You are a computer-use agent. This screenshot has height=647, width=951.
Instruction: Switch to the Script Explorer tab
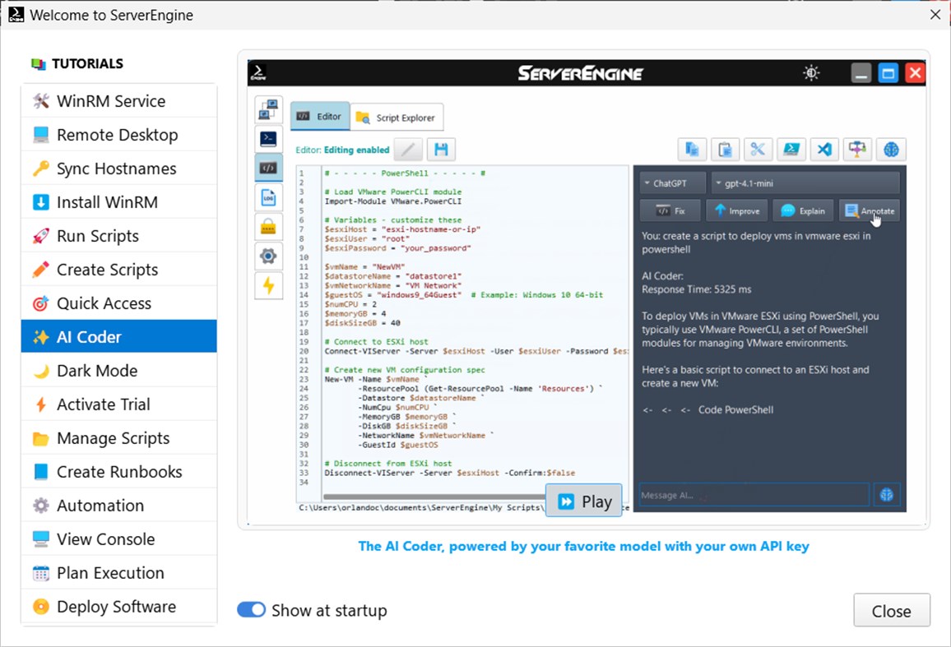(x=397, y=116)
